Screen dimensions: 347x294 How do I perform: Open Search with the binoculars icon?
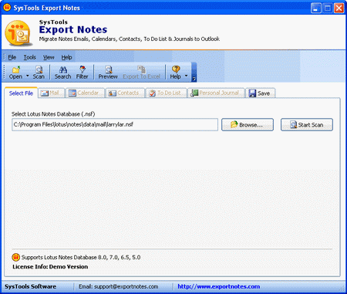[62, 69]
